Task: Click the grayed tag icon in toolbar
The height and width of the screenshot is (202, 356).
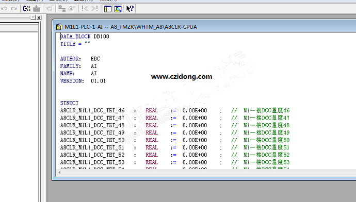Action: click(x=49, y=9)
